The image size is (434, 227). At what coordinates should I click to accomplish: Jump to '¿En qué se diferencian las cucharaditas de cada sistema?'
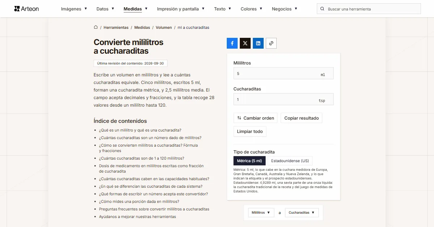tap(151, 186)
